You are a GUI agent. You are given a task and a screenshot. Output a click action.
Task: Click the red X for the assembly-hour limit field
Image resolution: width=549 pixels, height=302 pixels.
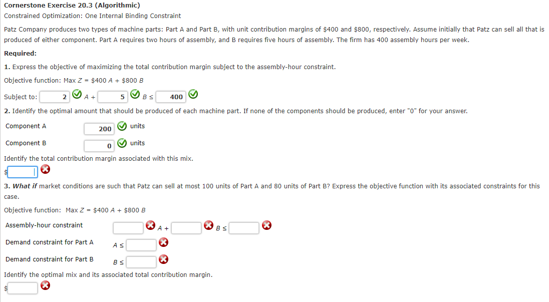pyautogui.click(x=266, y=225)
